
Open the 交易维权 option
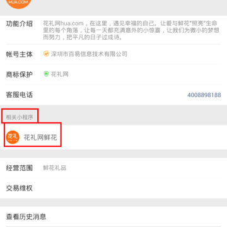tap(113, 188)
